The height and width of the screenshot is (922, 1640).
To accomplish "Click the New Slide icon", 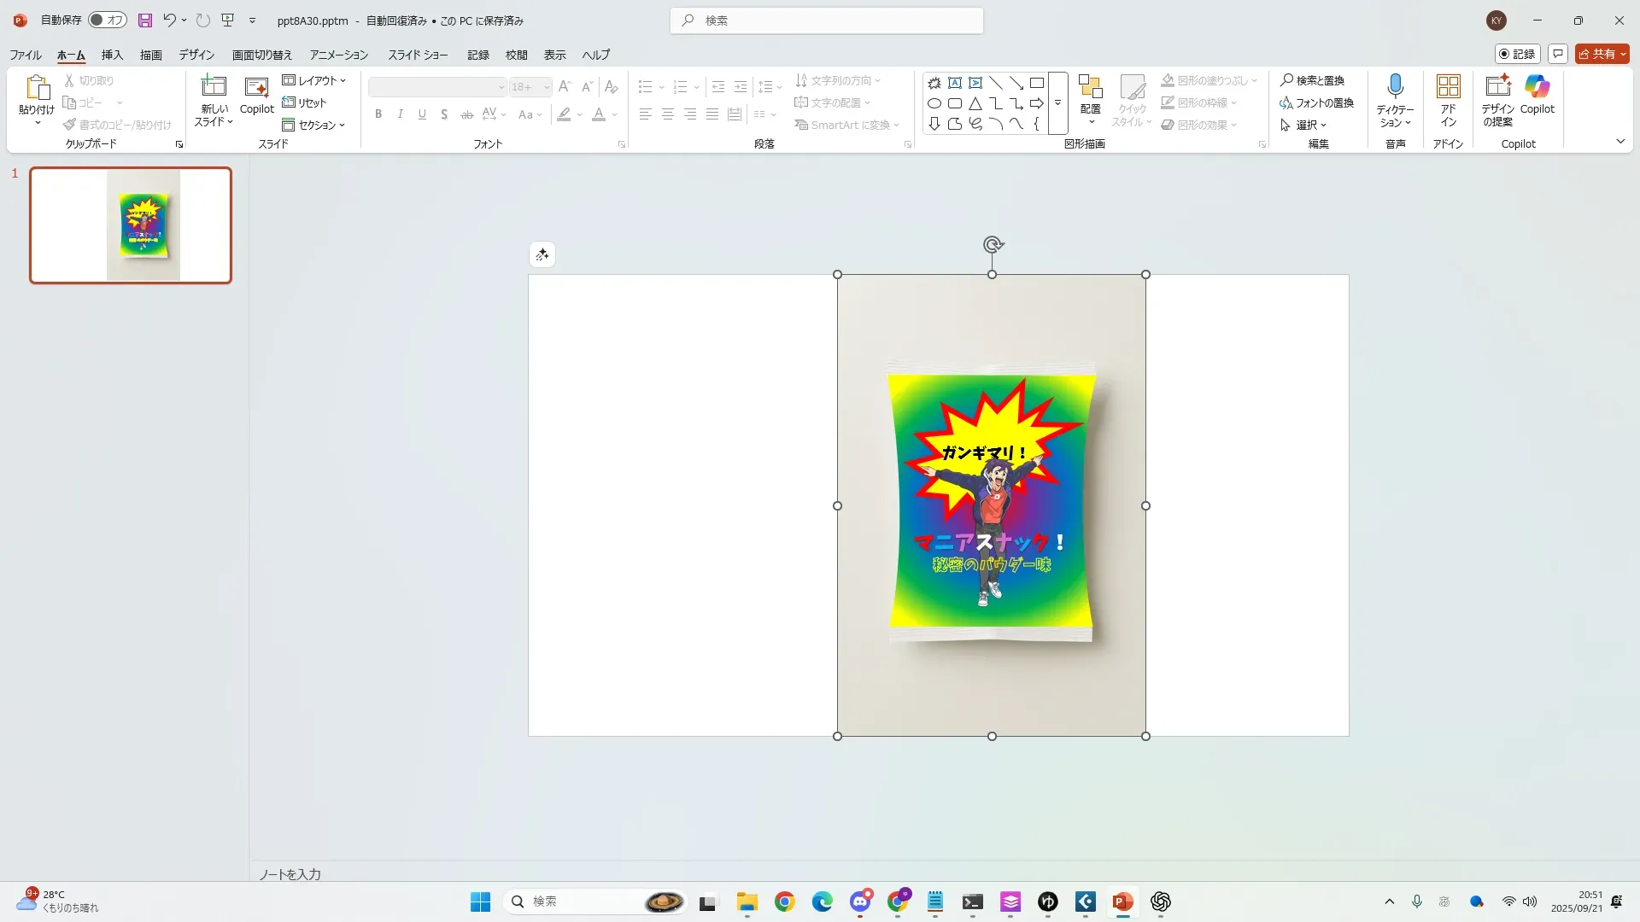I will (x=213, y=87).
